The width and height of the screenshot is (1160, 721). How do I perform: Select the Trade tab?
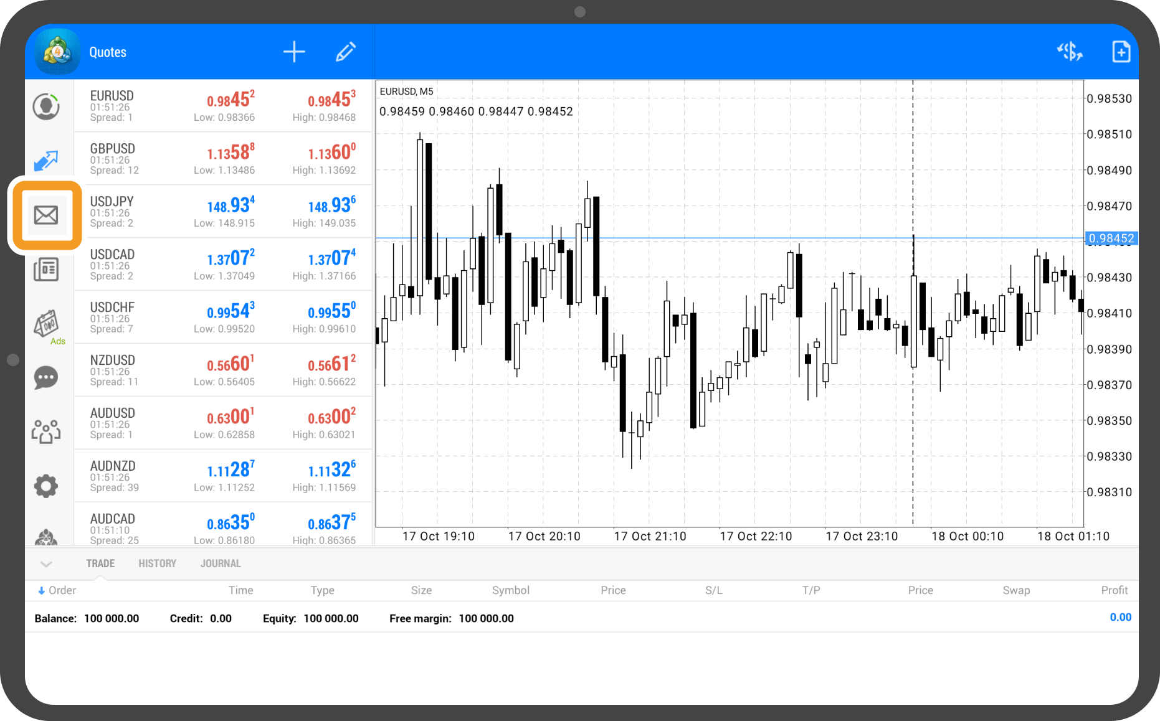(x=100, y=563)
